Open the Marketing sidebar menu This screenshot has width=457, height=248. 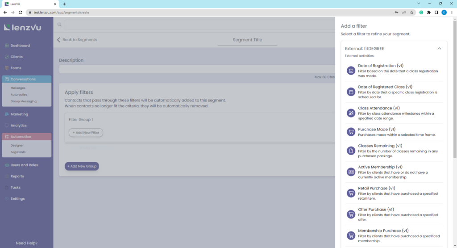click(19, 114)
